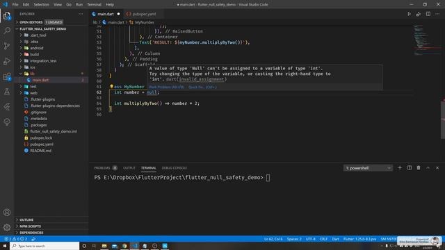Click the code minimap on the editor's right edge

(x=426, y=40)
